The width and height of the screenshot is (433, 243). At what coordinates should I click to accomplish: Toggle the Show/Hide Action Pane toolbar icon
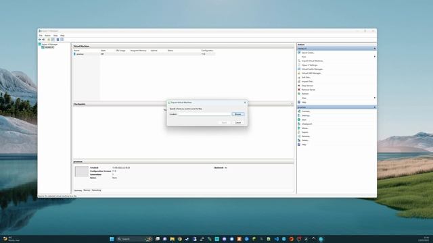[x=62, y=40]
